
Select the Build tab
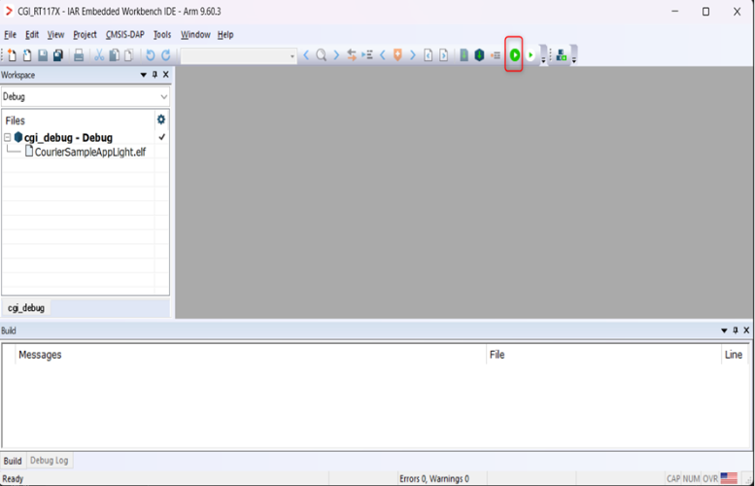pyautogui.click(x=13, y=461)
